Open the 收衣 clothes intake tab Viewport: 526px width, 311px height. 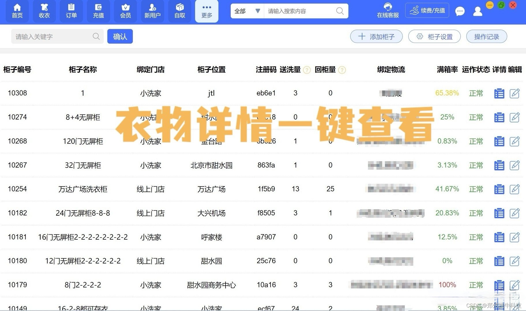[44, 11]
